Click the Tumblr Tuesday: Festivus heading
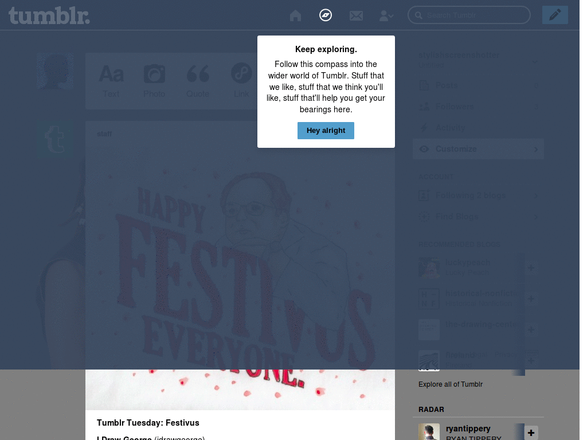 (148, 423)
